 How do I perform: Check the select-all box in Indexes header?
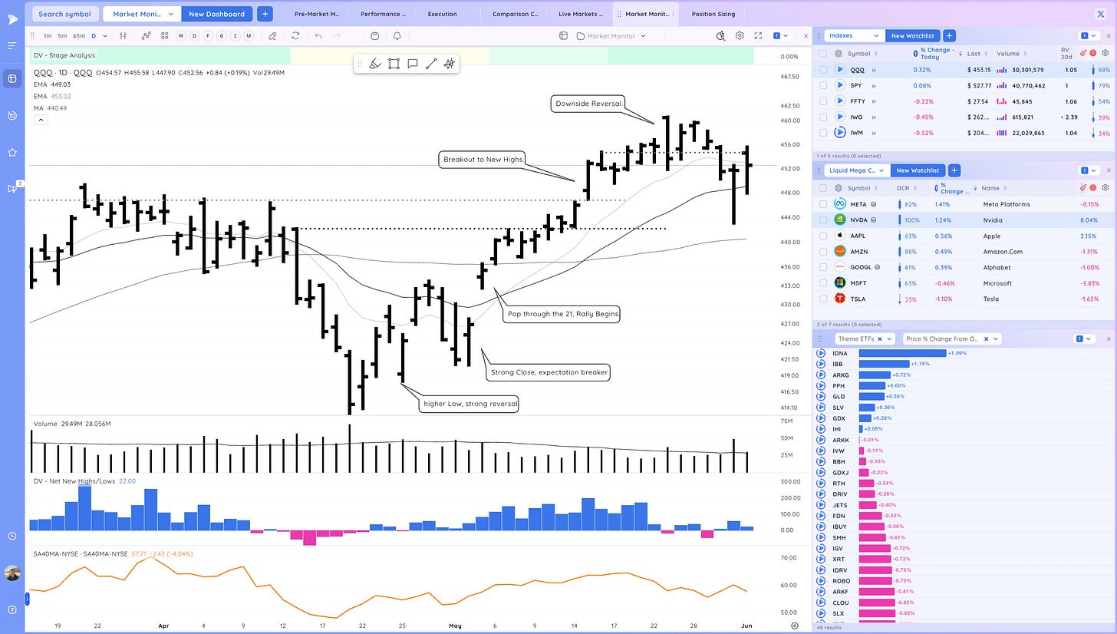click(822, 54)
